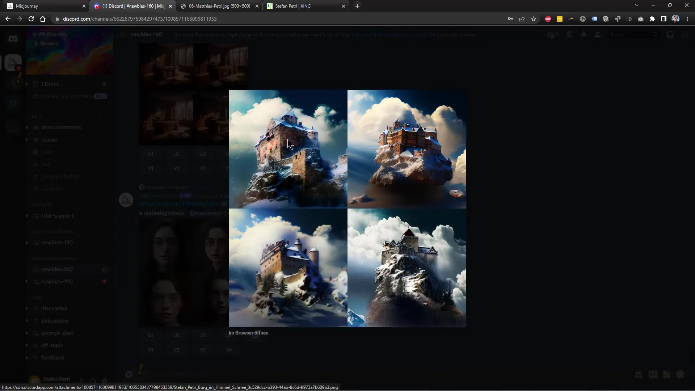Open the ABP Adblock Plus extension
695x391 pixels.
[x=548, y=19]
